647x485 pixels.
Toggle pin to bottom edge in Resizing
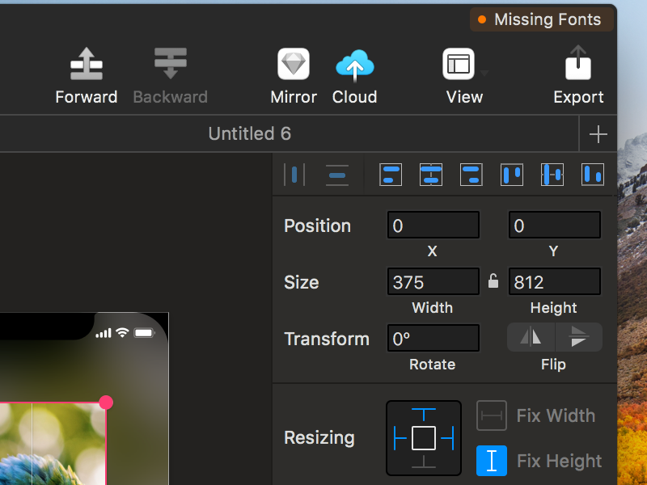click(424, 462)
